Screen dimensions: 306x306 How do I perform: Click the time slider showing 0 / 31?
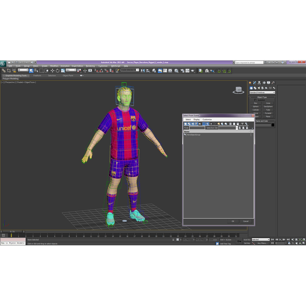(x=12, y=232)
